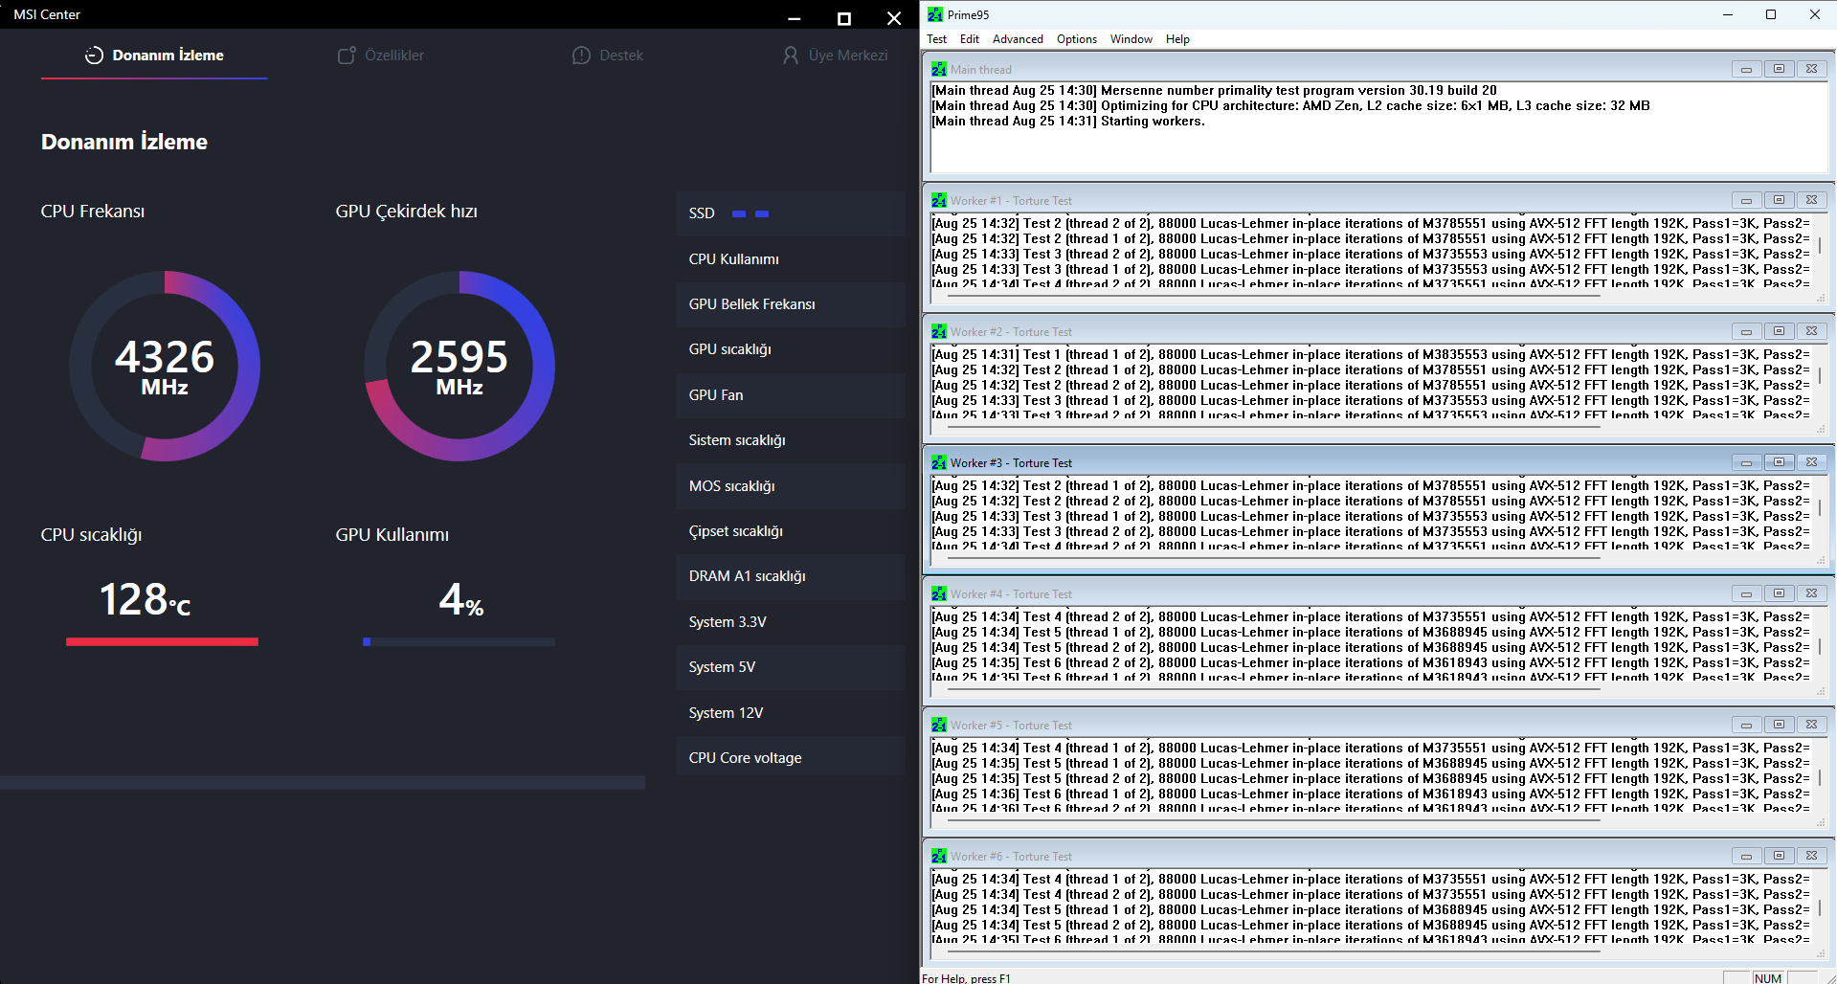1837x984 pixels.
Task: Close Worker #5 Torture Test window
Action: pyautogui.click(x=1811, y=725)
